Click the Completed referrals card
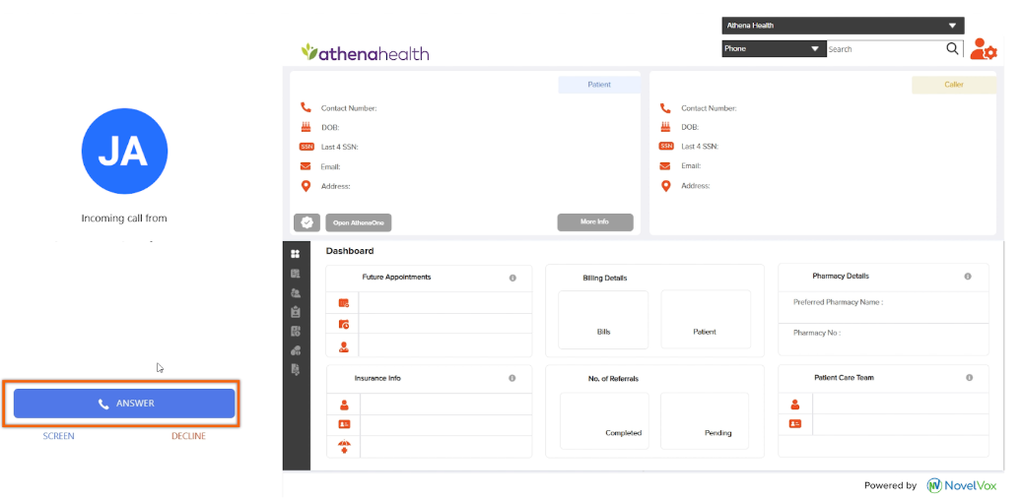1022x500 pixels. (604, 420)
